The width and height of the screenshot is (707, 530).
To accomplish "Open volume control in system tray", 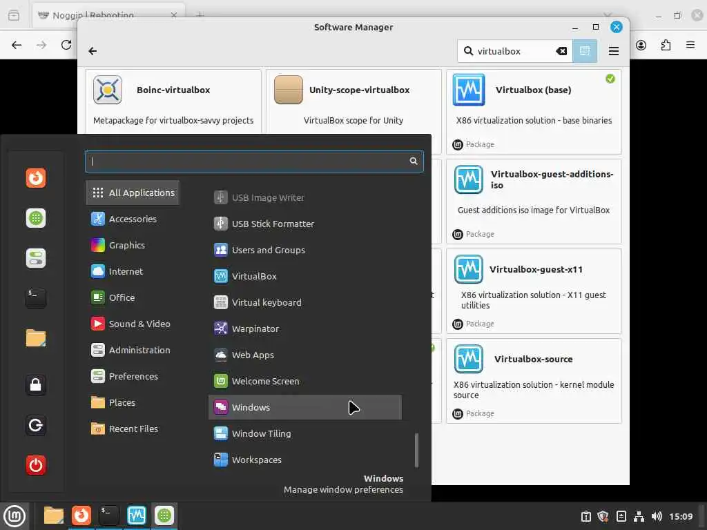I will (657, 516).
